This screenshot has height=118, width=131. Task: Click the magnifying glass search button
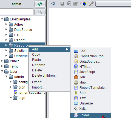pyautogui.click(x=40, y=12)
